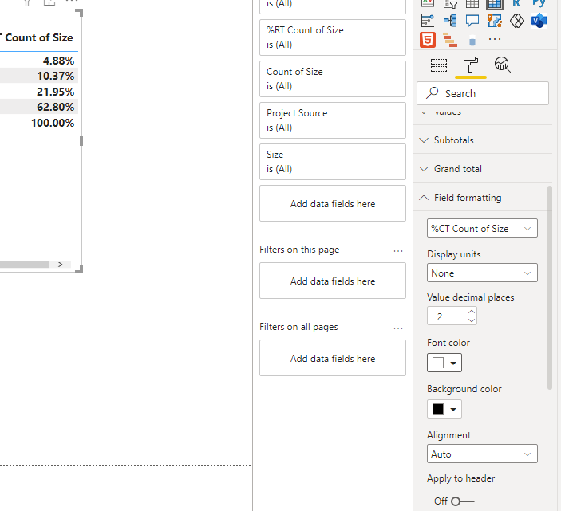Select the 100.00% total cell
The image size is (561, 511).
click(53, 123)
